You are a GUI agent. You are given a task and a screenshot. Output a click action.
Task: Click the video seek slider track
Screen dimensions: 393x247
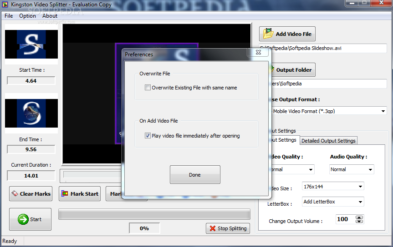[x=92, y=174]
